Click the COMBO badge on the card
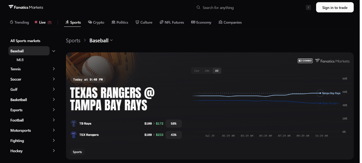 pos(305,61)
